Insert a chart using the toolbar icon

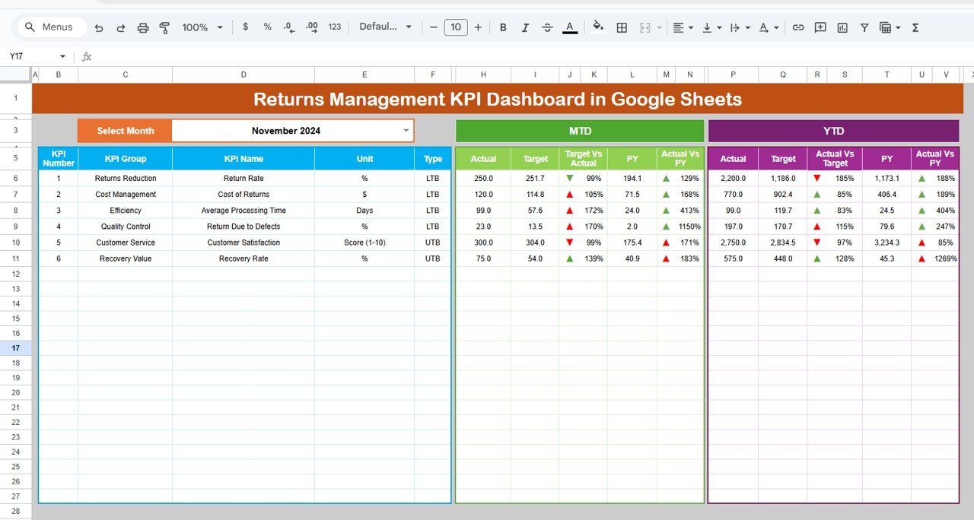point(842,27)
